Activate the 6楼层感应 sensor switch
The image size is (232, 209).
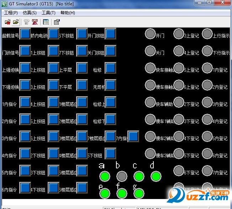click(82, 188)
